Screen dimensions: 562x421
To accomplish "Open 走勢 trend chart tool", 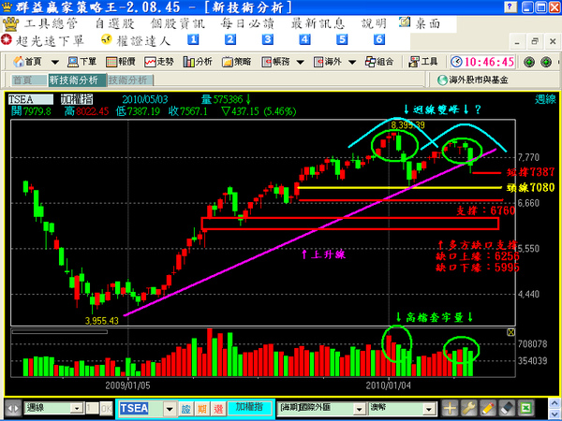I will click(159, 62).
